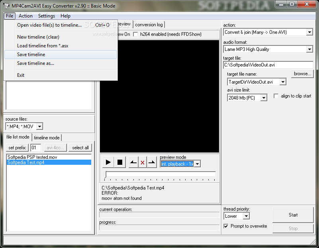The height and width of the screenshot is (248, 319).
Task: Open the source files filter dropdown
Action: [x=40, y=127]
